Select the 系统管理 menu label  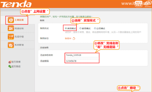tap(19, 45)
